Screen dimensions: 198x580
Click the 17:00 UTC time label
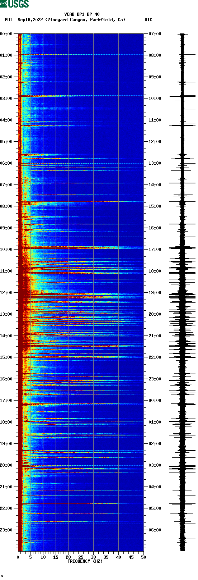click(x=155, y=250)
